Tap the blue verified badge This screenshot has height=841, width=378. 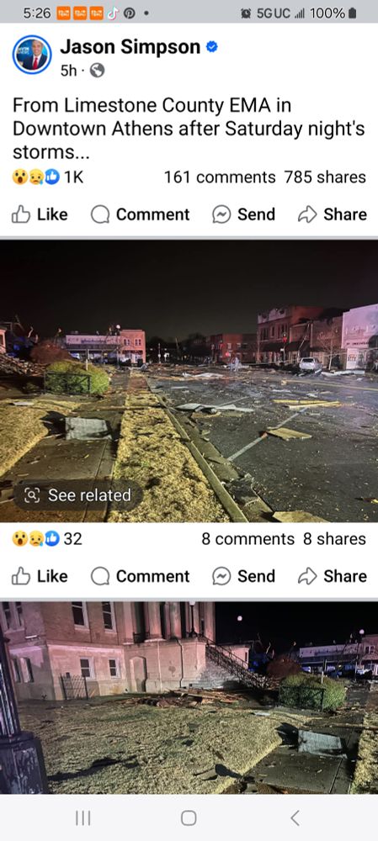tap(211, 47)
